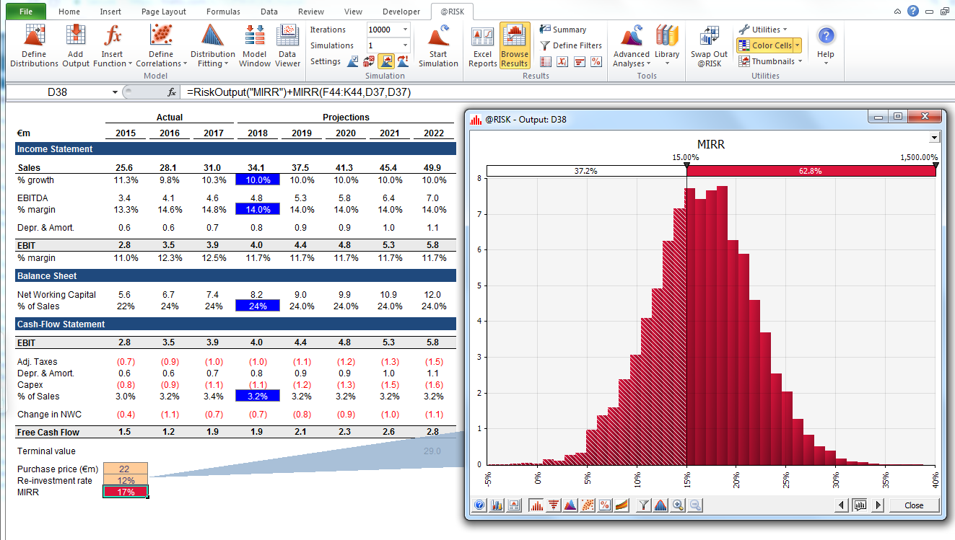This screenshot has height=540, width=955.
Task: Open the Swap Out @RISK tool
Action: (x=709, y=45)
